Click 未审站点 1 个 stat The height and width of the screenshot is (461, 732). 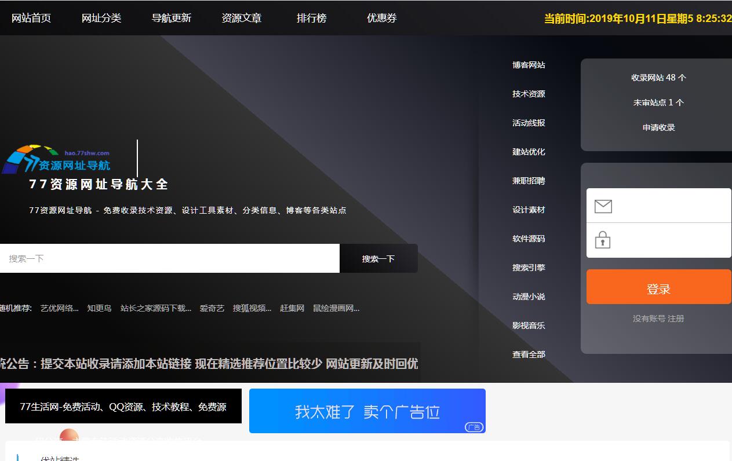pyautogui.click(x=659, y=103)
